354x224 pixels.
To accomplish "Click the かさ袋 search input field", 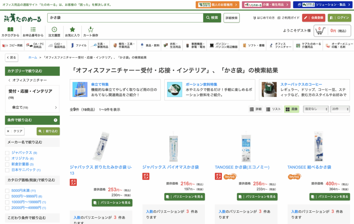I will [x=125, y=18].
